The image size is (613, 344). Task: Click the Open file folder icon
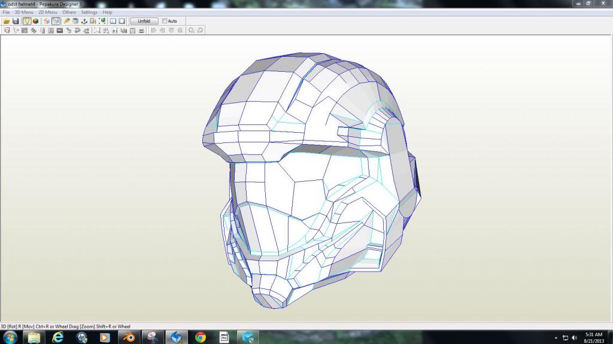pos(7,21)
